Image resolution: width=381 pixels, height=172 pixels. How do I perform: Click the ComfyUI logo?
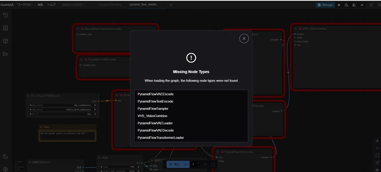7,5
